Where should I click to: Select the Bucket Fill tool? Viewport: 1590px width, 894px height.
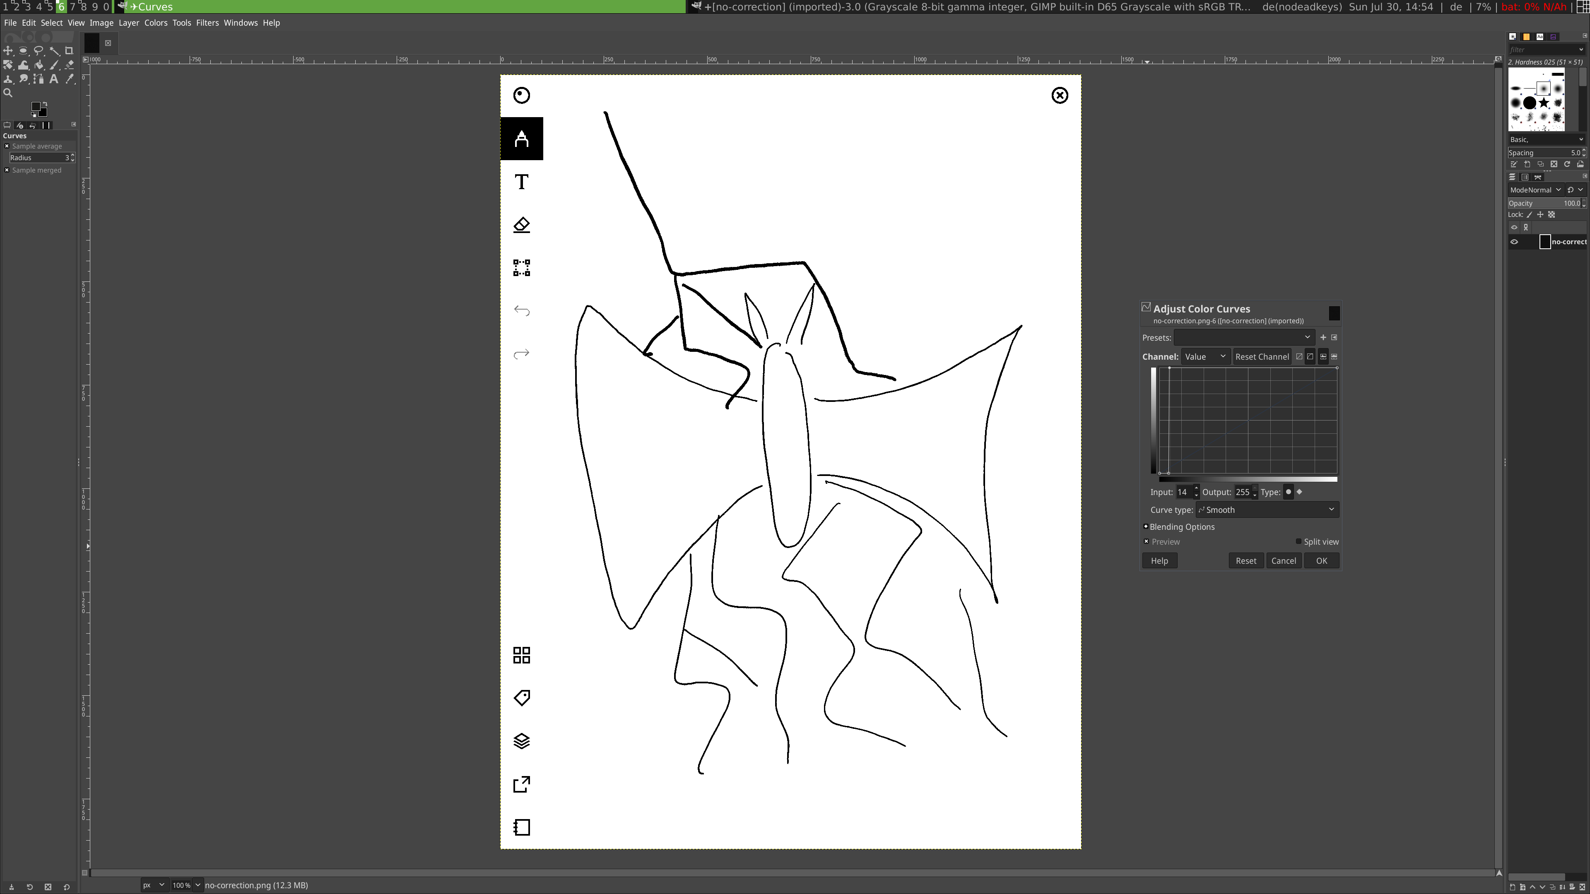[39, 65]
